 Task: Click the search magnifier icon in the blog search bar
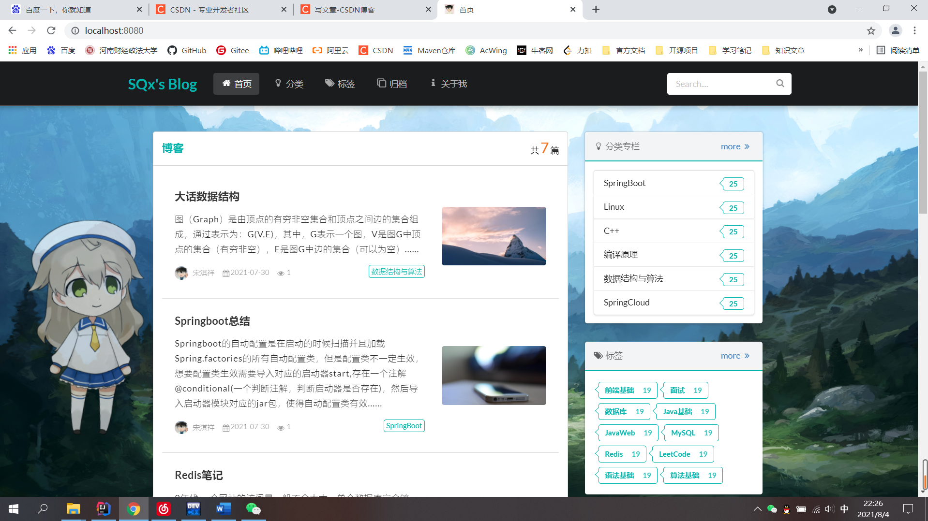779,83
